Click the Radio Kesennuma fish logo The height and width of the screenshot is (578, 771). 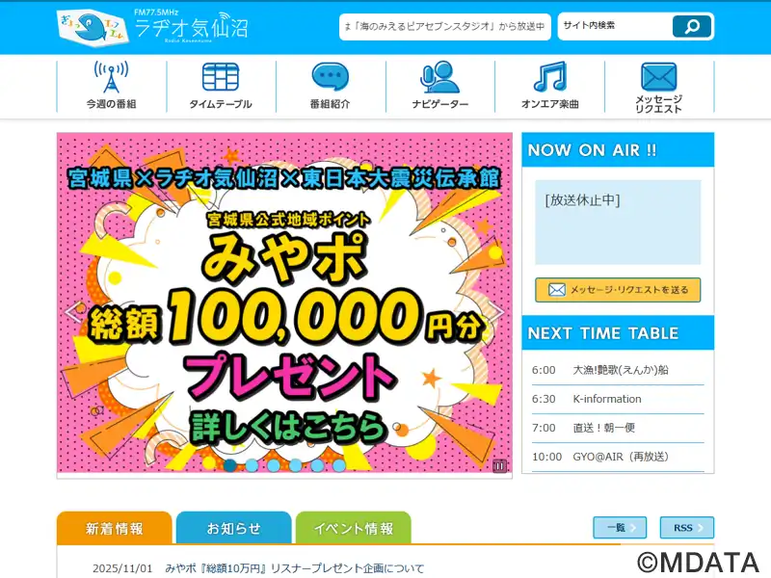click(x=93, y=26)
